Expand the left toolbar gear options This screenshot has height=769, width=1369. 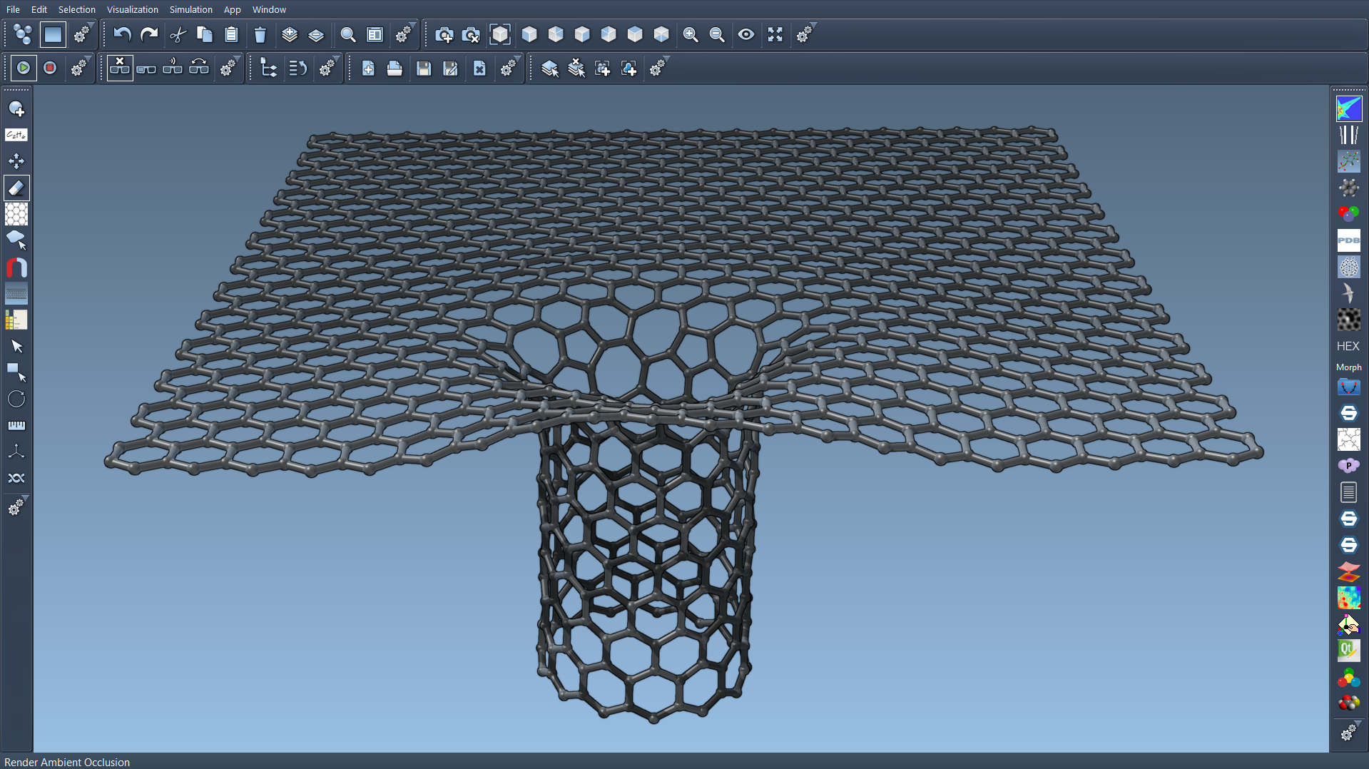point(16,507)
